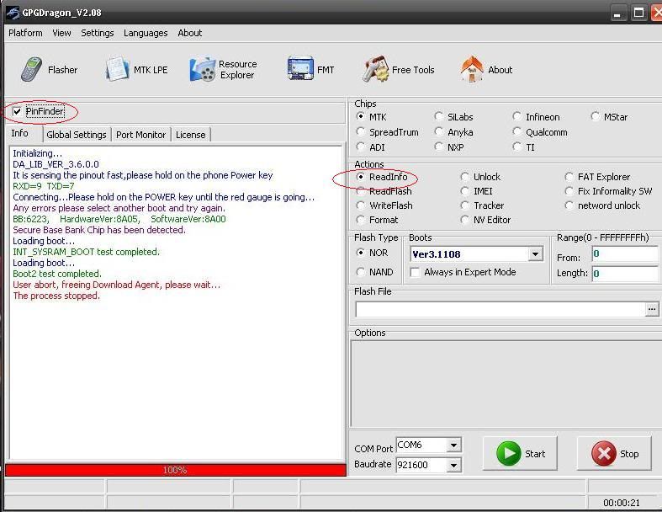
Task: Open the Settings menu
Action: pos(97,33)
